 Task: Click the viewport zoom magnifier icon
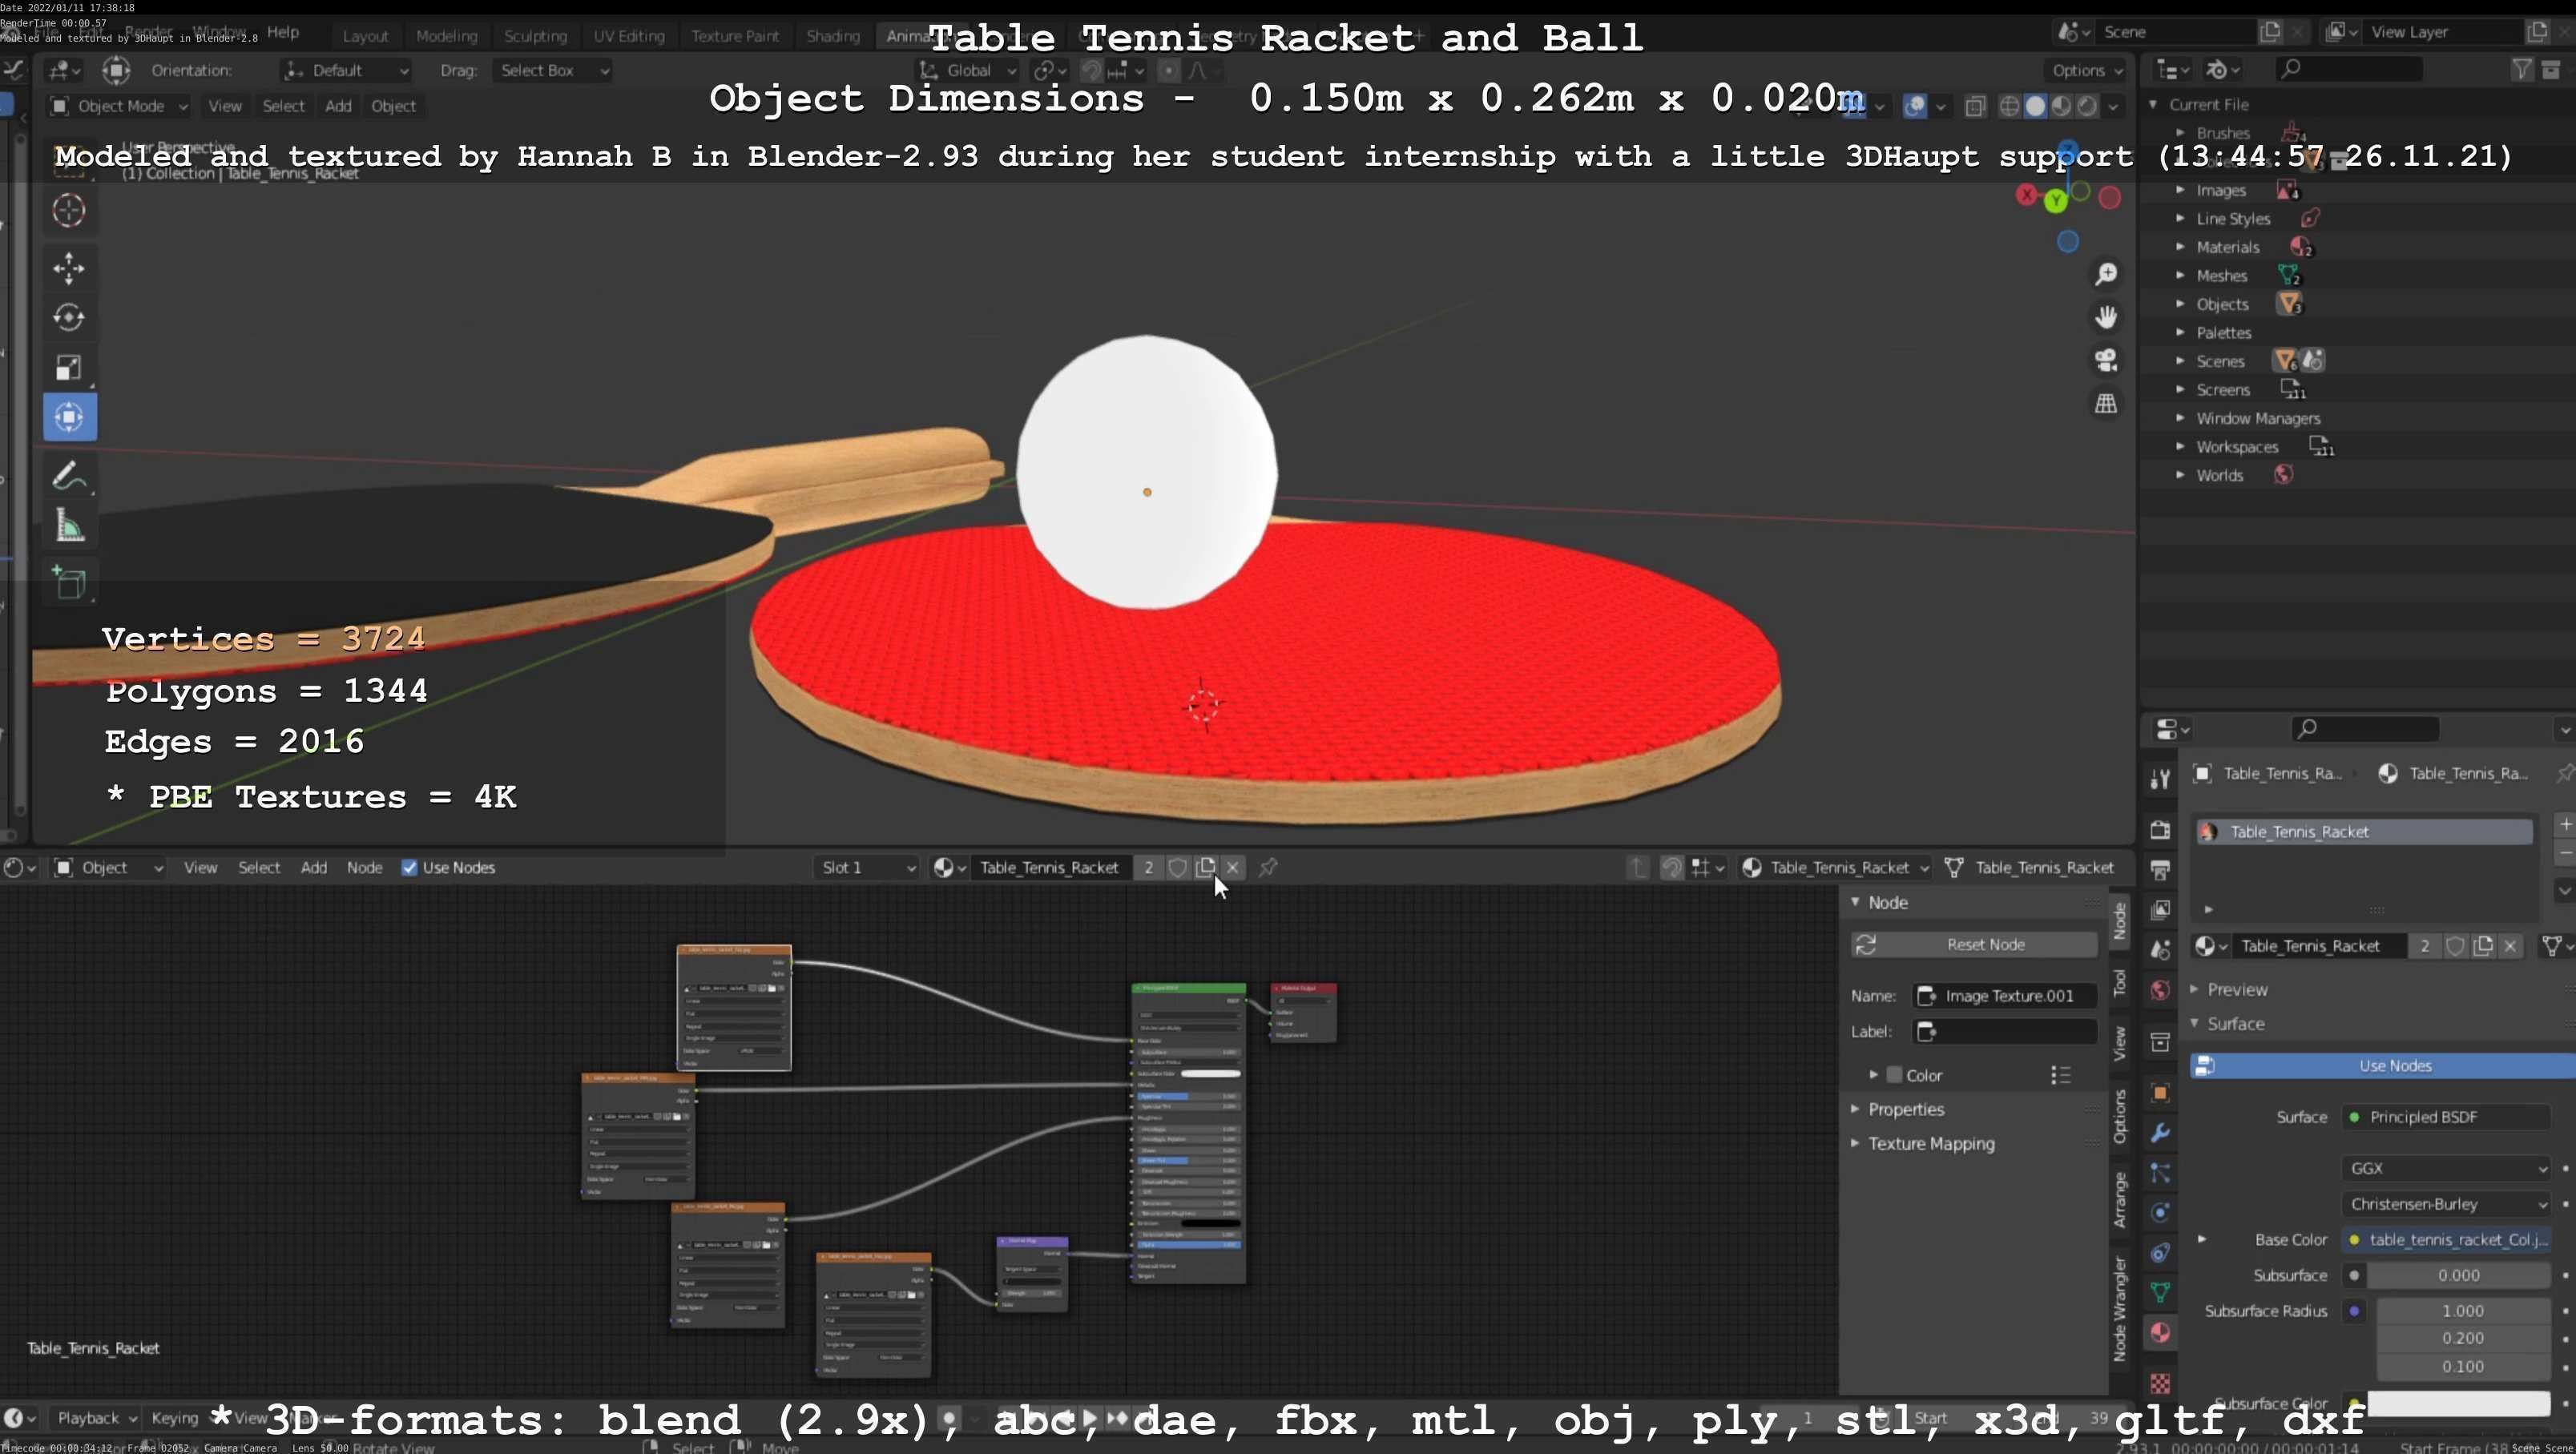tap(2106, 274)
